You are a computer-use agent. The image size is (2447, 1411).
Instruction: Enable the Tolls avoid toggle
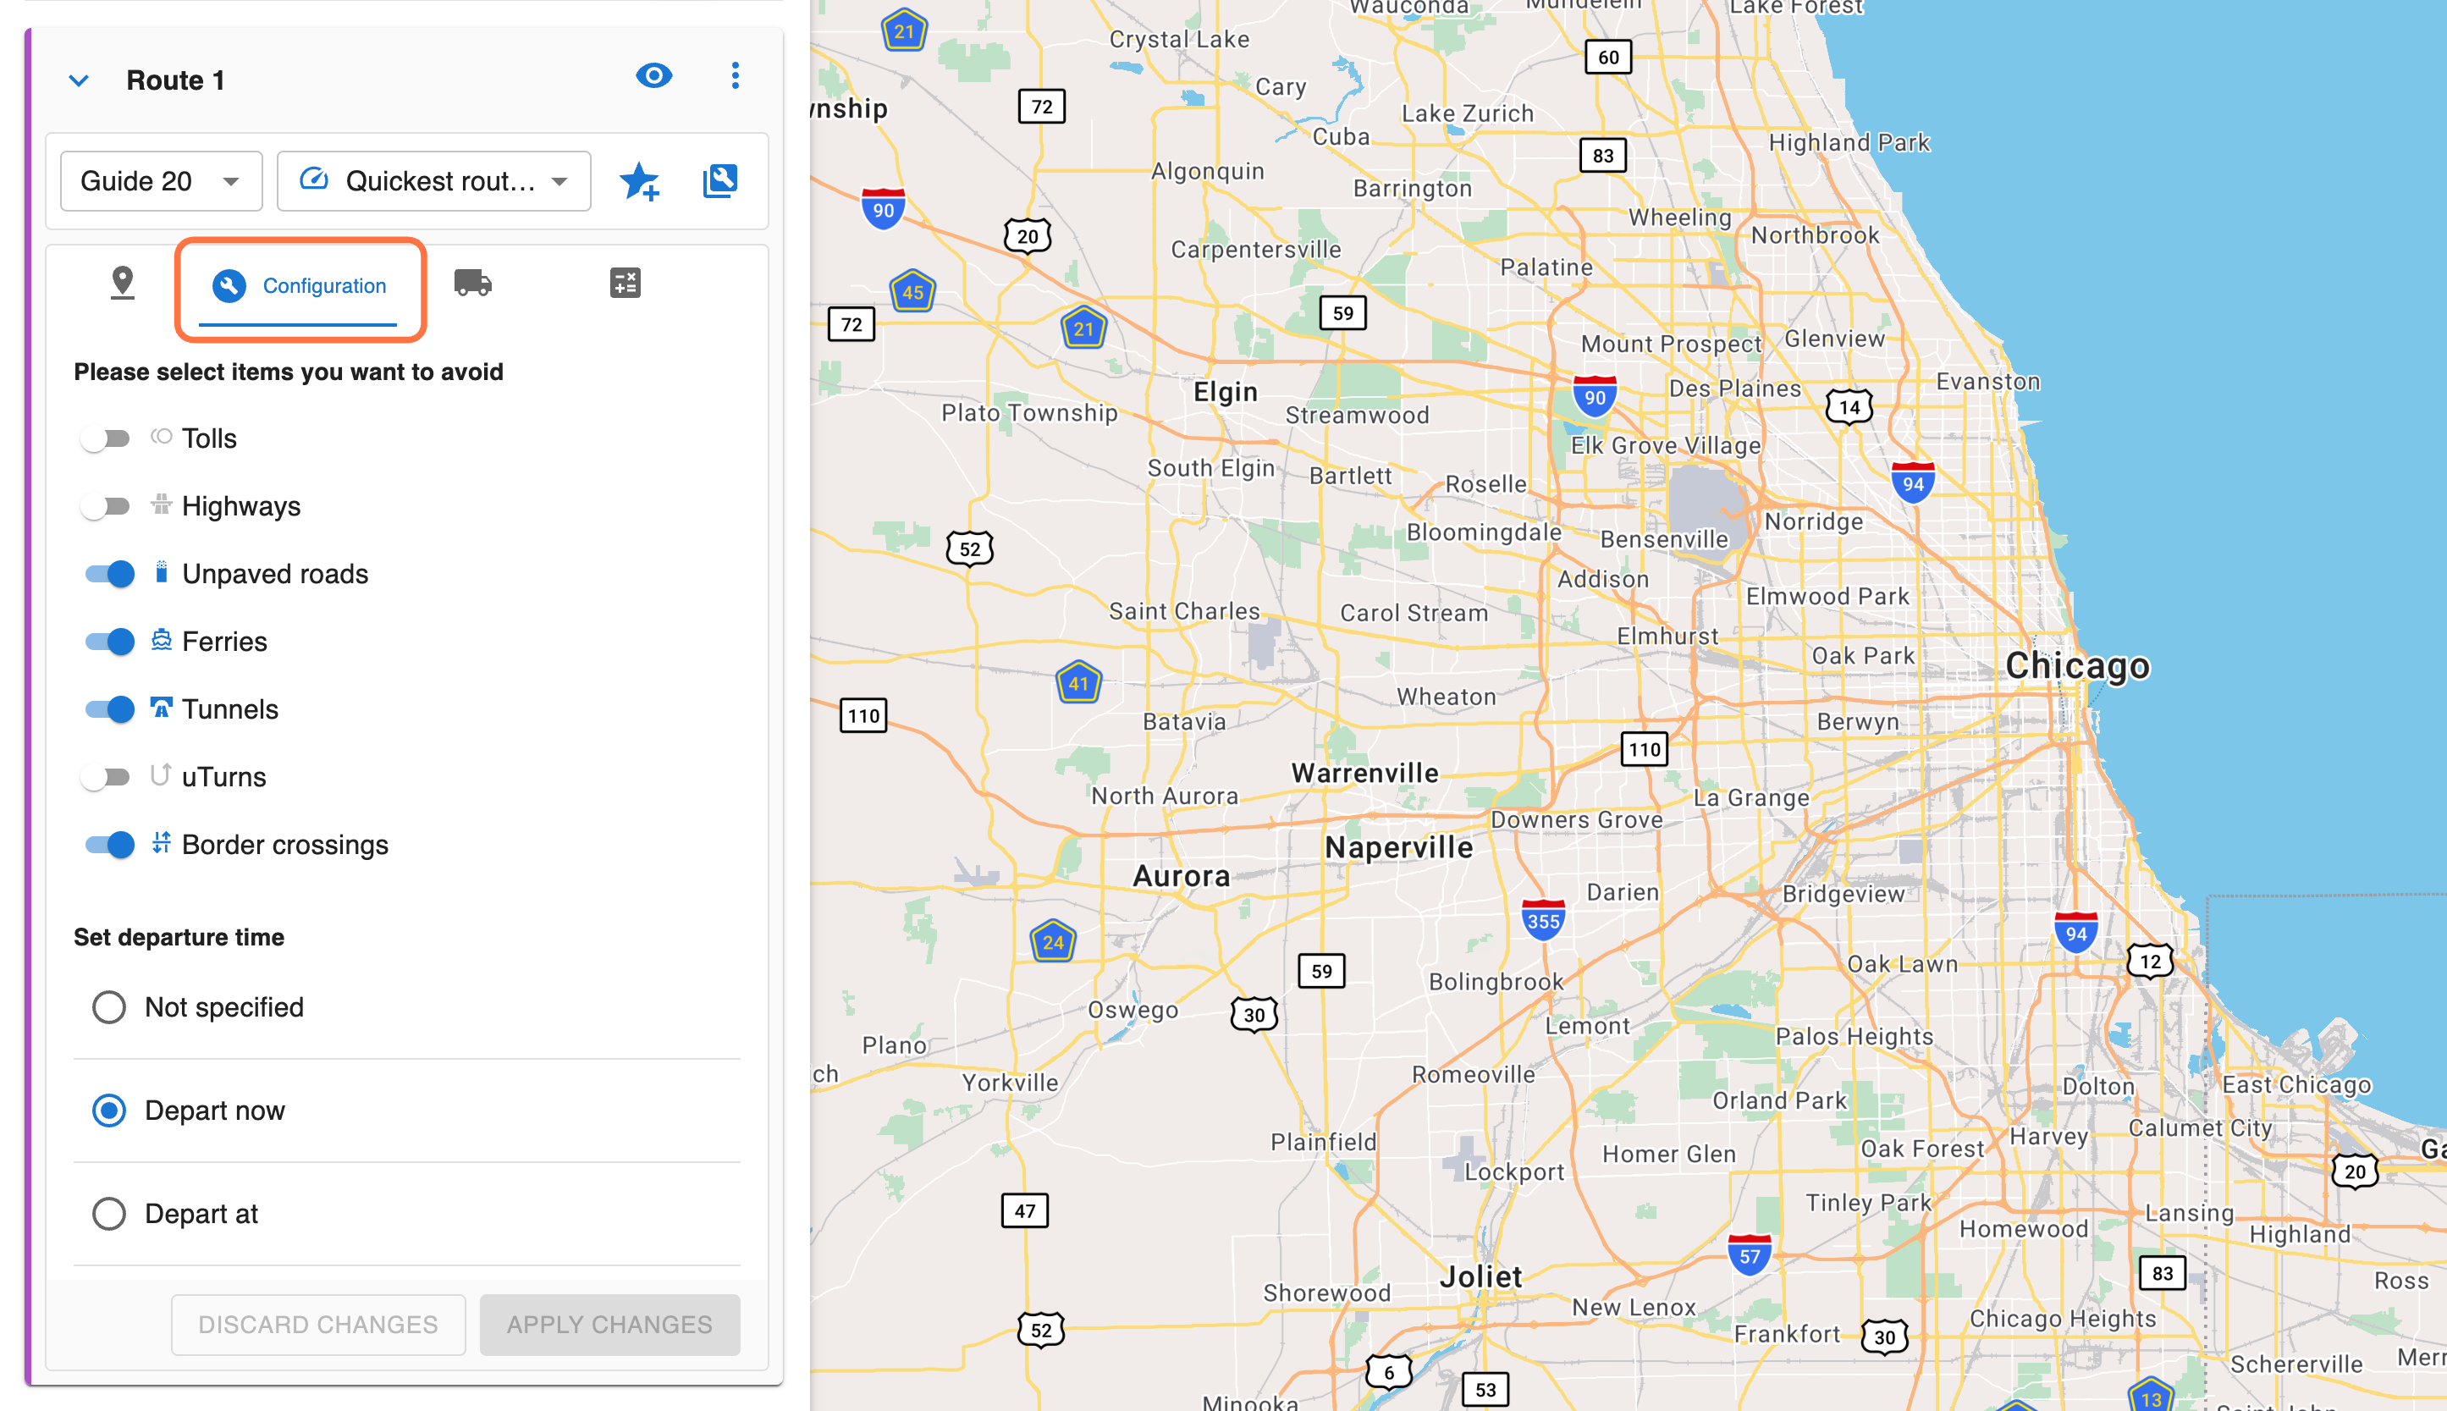click(x=106, y=439)
